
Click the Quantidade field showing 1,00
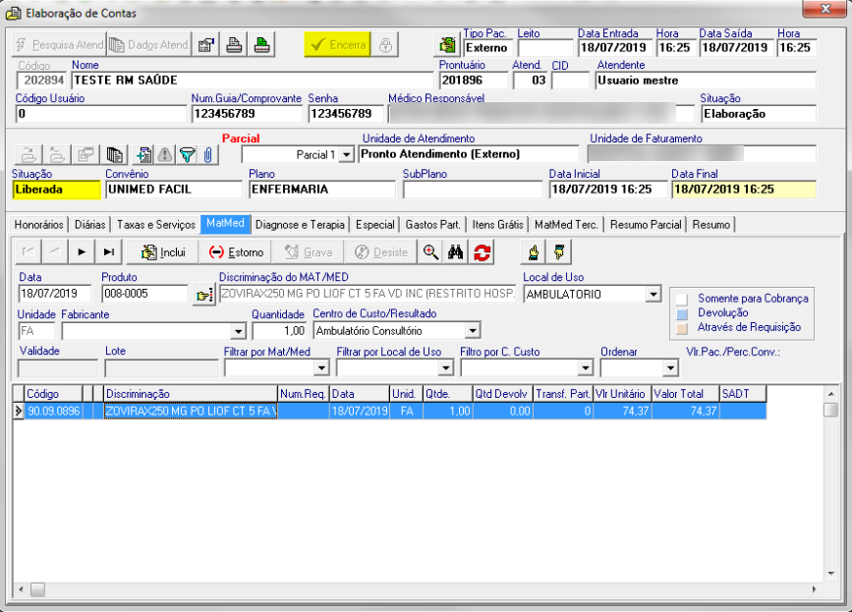pos(279,331)
